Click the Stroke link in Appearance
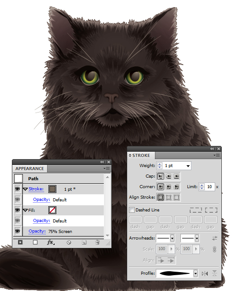Viewport: 235px width, 291px height. (x=36, y=189)
